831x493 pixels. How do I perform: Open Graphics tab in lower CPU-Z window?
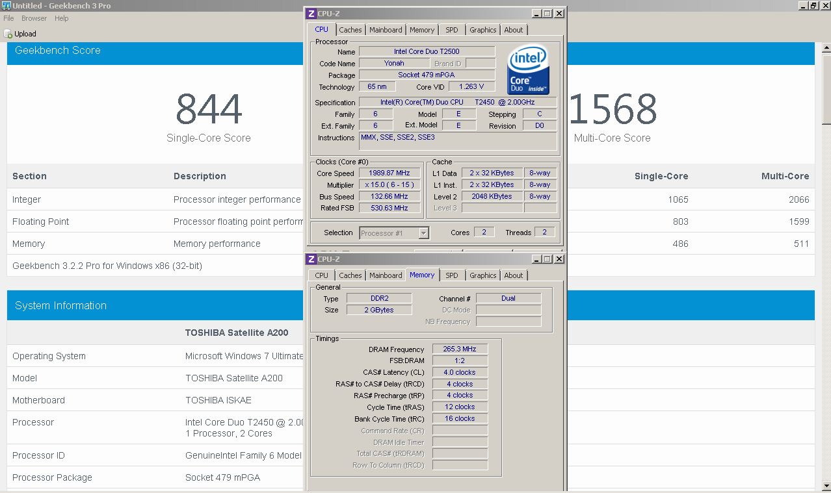point(483,275)
